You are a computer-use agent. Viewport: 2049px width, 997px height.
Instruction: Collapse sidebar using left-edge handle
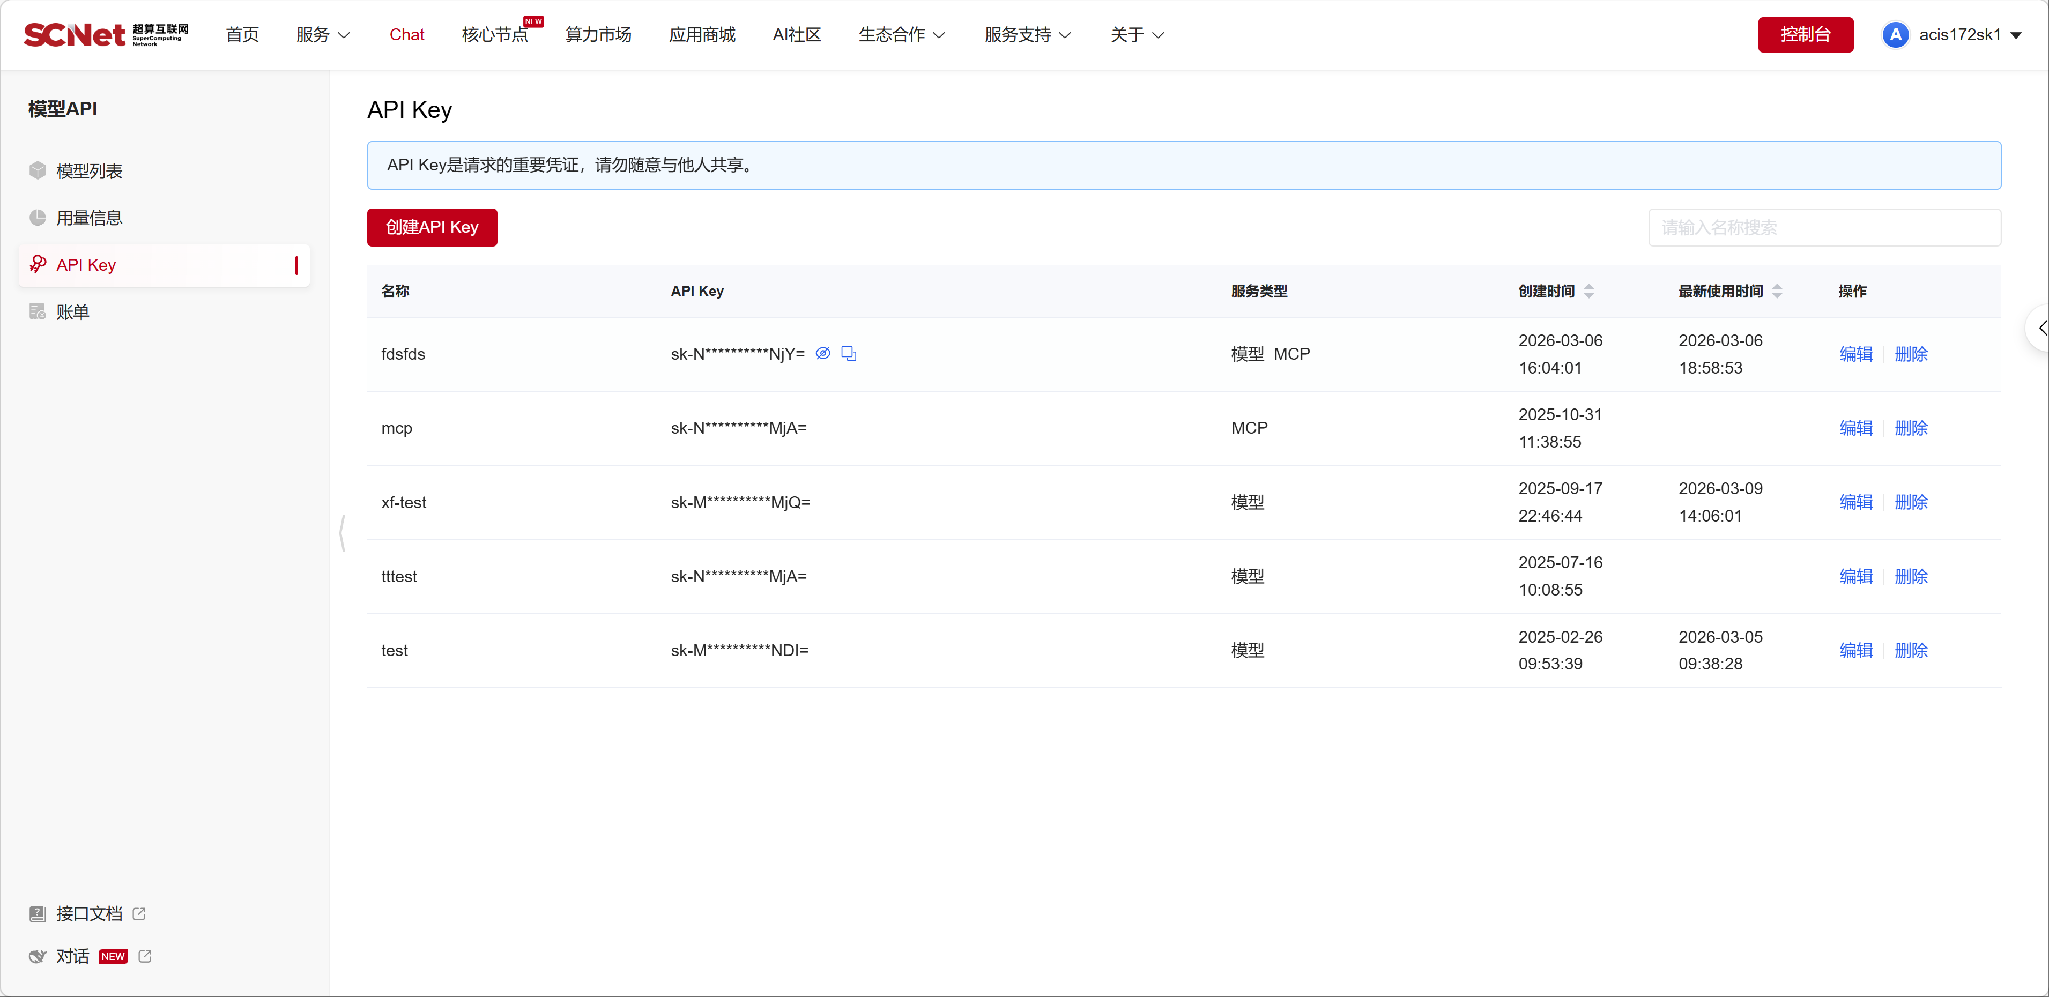[x=342, y=533]
